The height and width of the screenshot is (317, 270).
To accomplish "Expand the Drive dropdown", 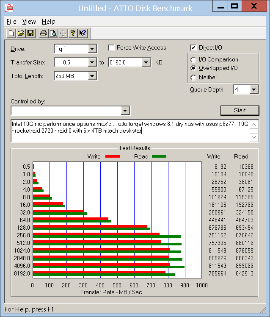I will [92, 49].
